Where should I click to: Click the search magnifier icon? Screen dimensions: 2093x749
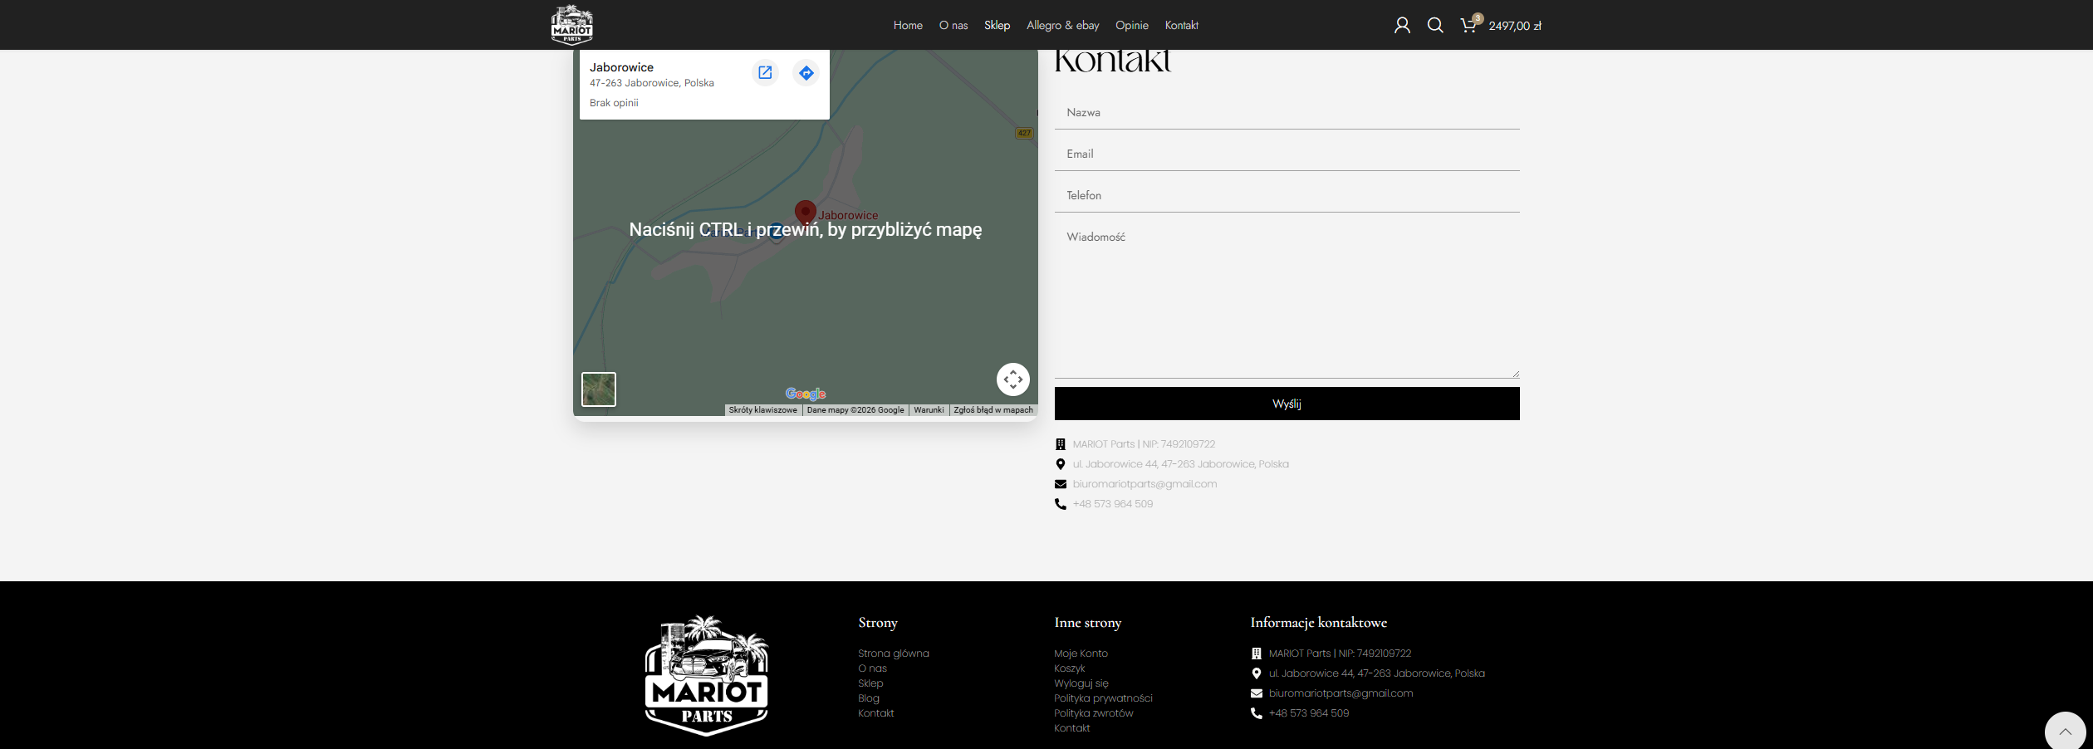coord(1435,26)
